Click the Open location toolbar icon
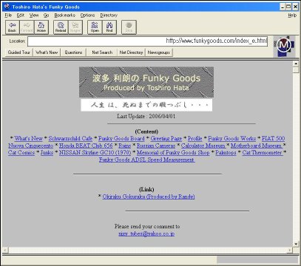This screenshot has height=266, width=301. (x=95, y=27)
